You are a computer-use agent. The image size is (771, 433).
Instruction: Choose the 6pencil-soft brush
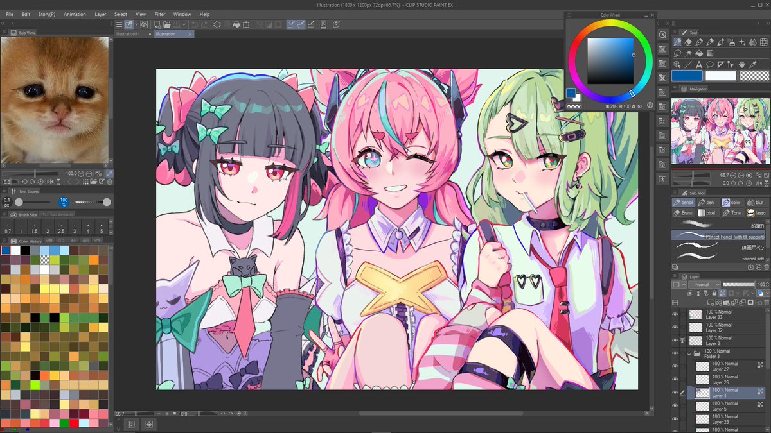(x=718, y=257)
